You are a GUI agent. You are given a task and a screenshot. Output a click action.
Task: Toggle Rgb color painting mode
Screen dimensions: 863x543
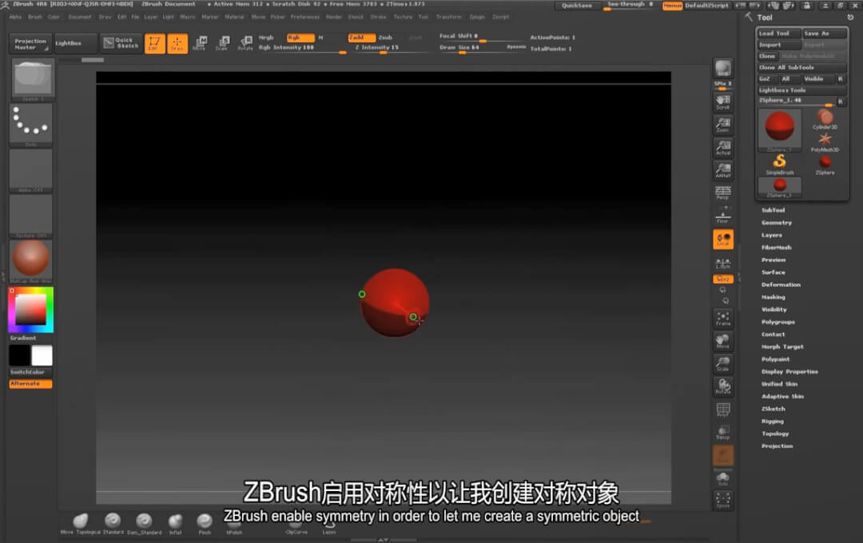click(300, 38)
